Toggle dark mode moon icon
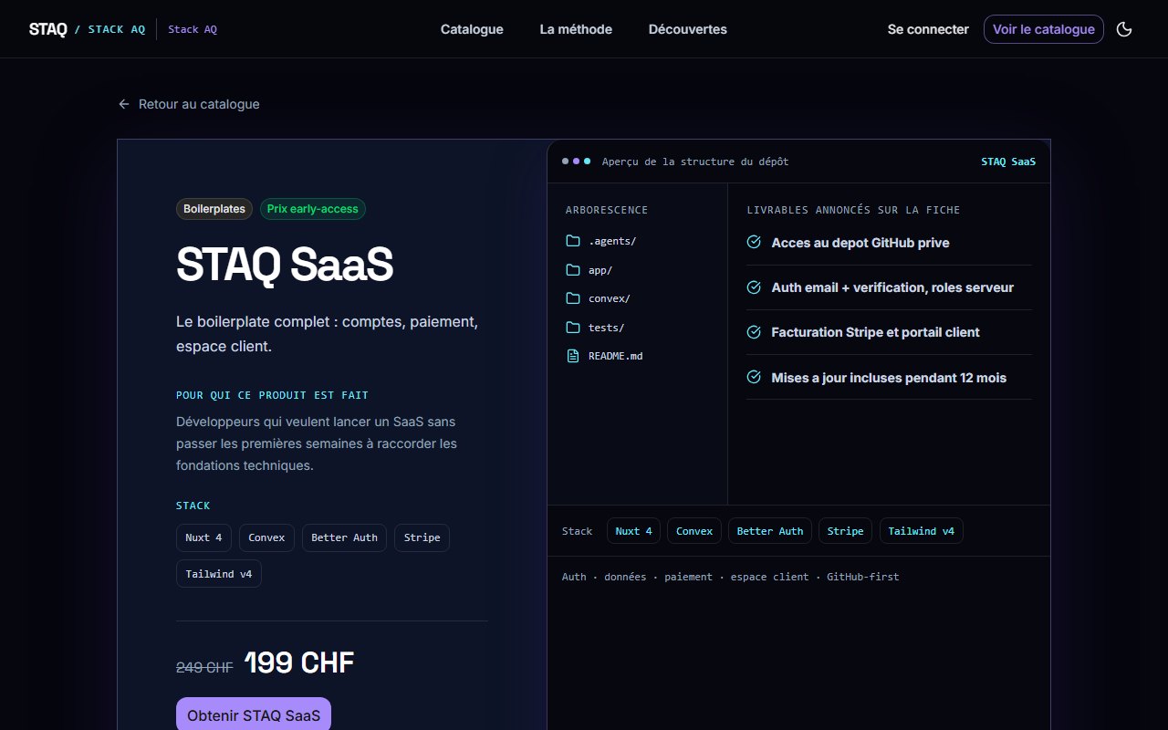The height and width of the screenshot is (730, 1168). tap(1124, 29)
